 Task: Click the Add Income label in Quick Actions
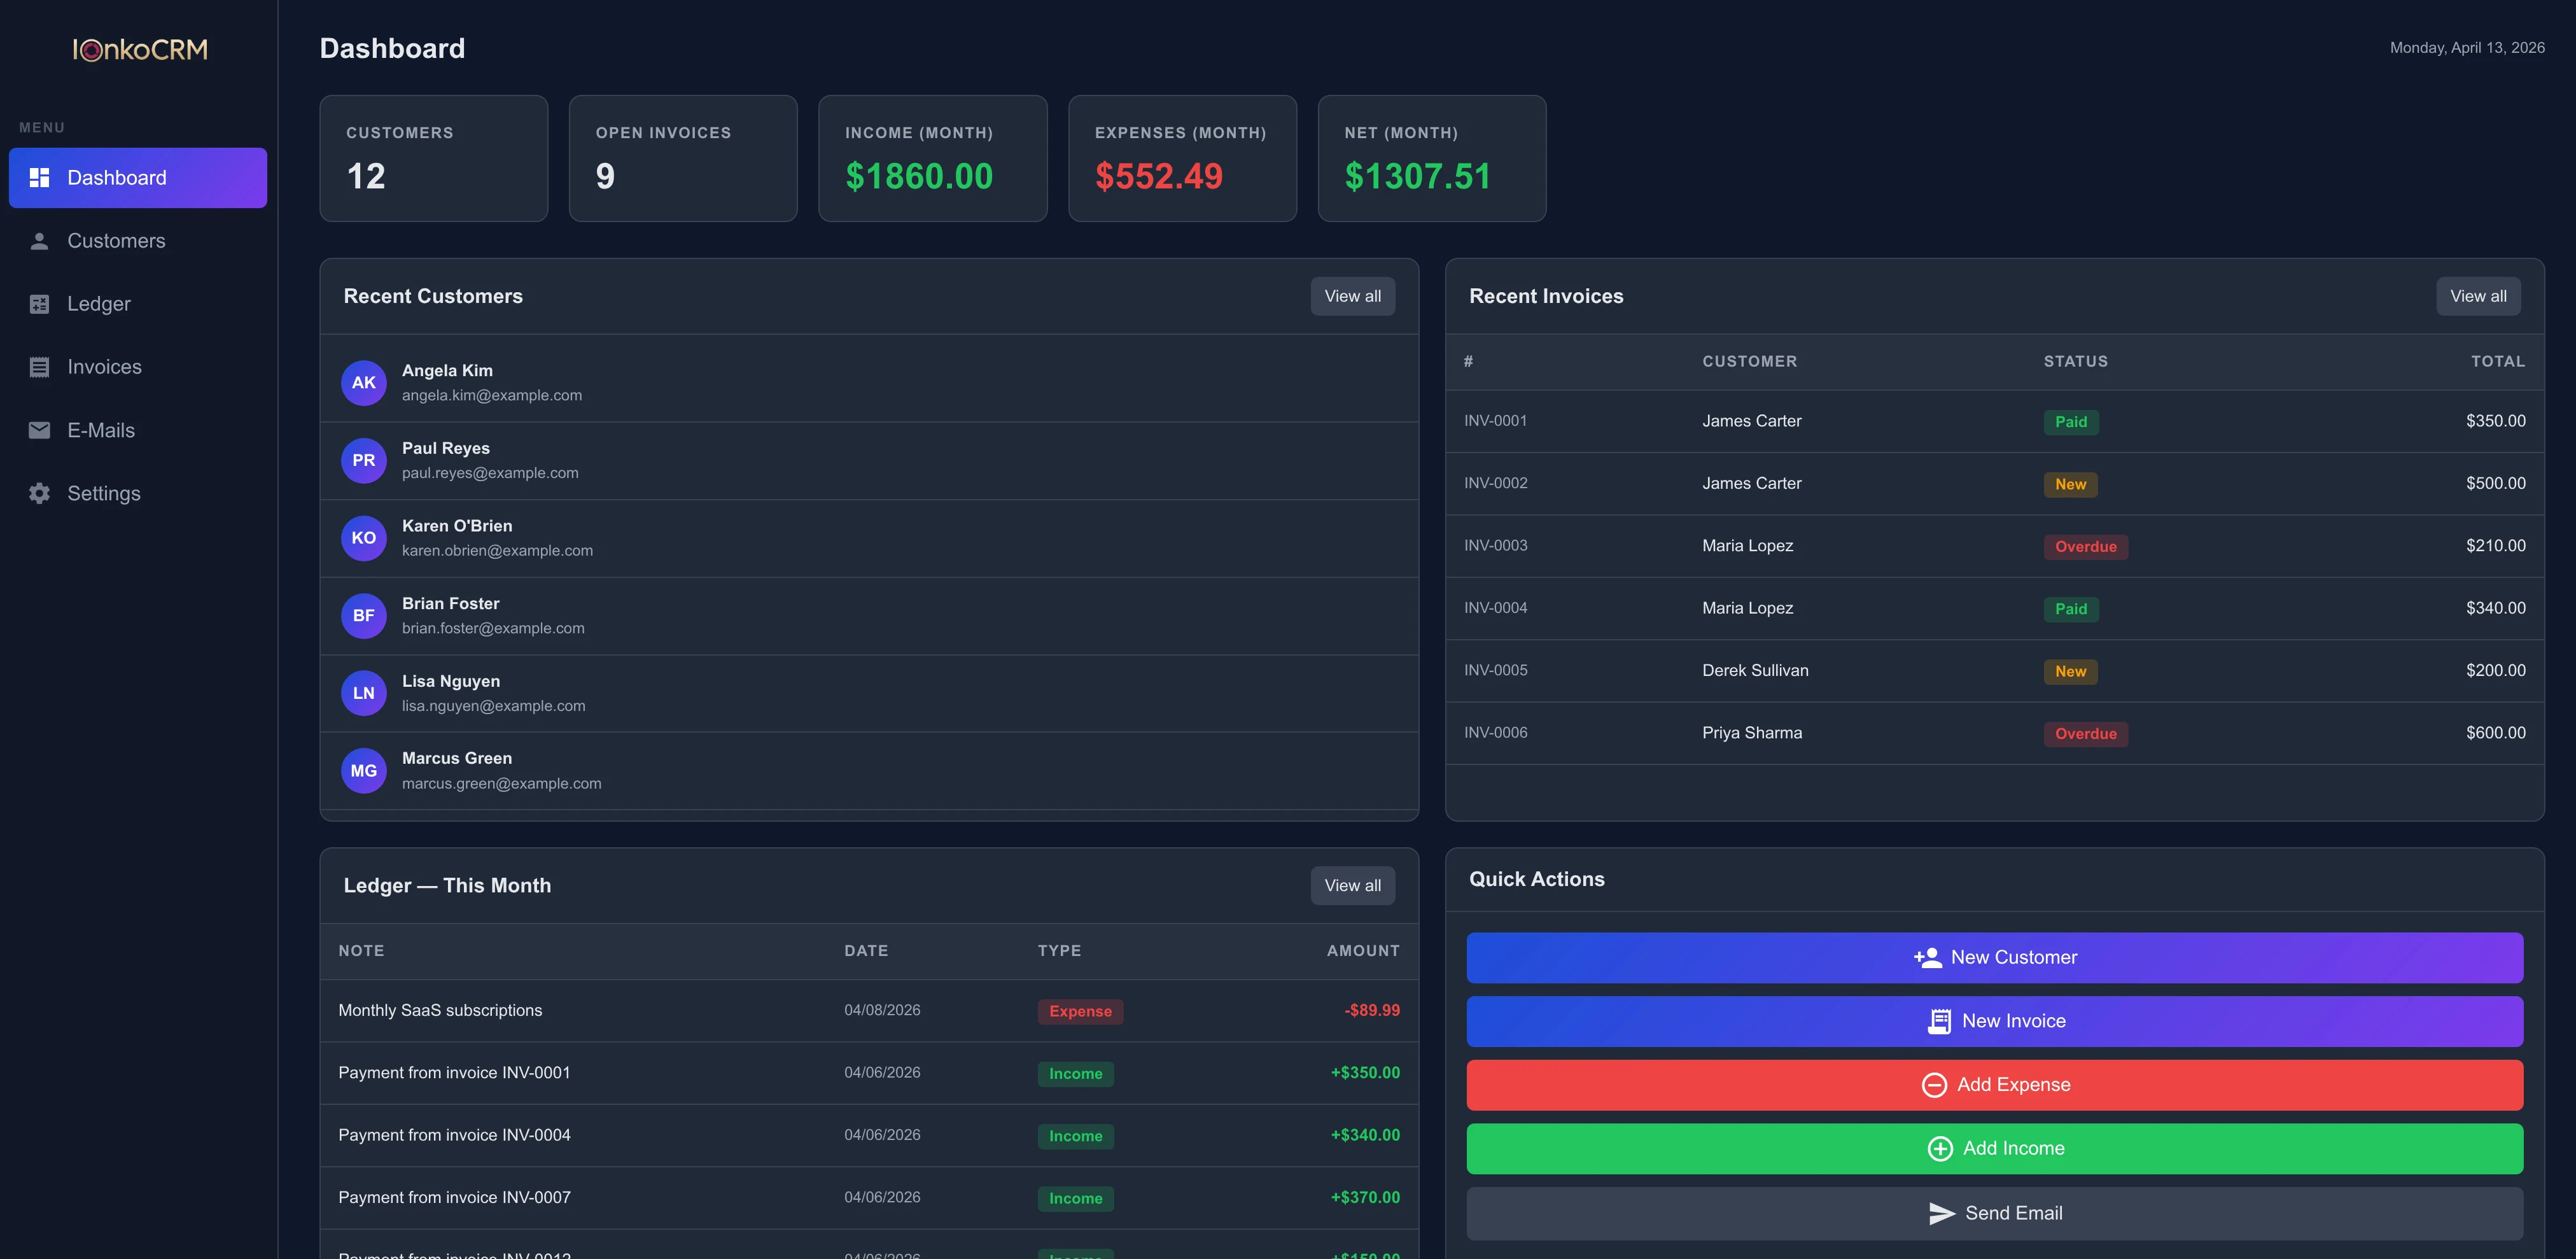2014,1149
